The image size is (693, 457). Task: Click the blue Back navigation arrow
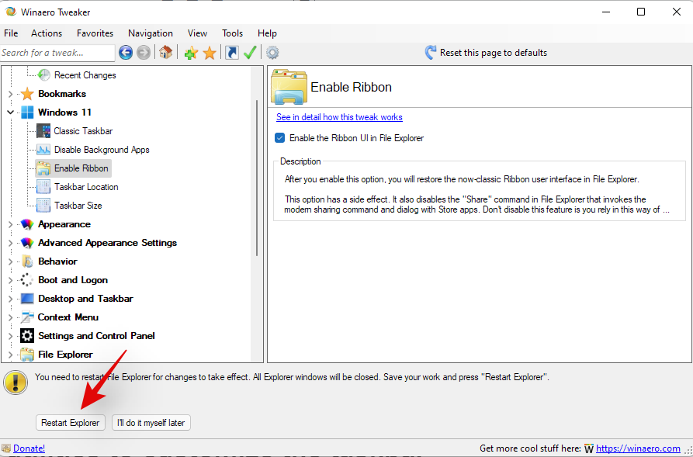(x=126, y=53)
